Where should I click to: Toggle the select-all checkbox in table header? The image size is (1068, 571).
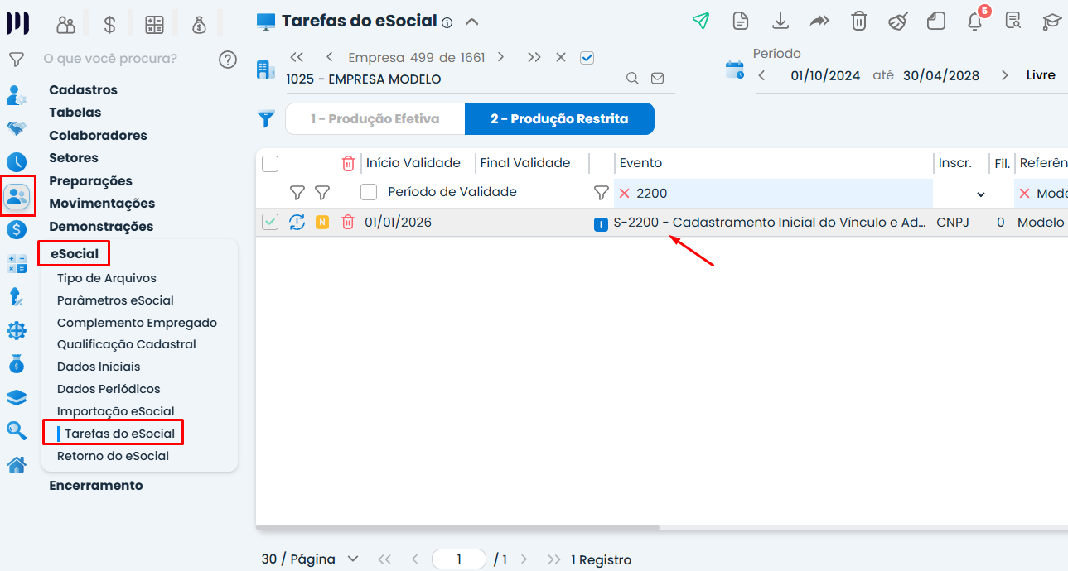[x=270, y=164]
